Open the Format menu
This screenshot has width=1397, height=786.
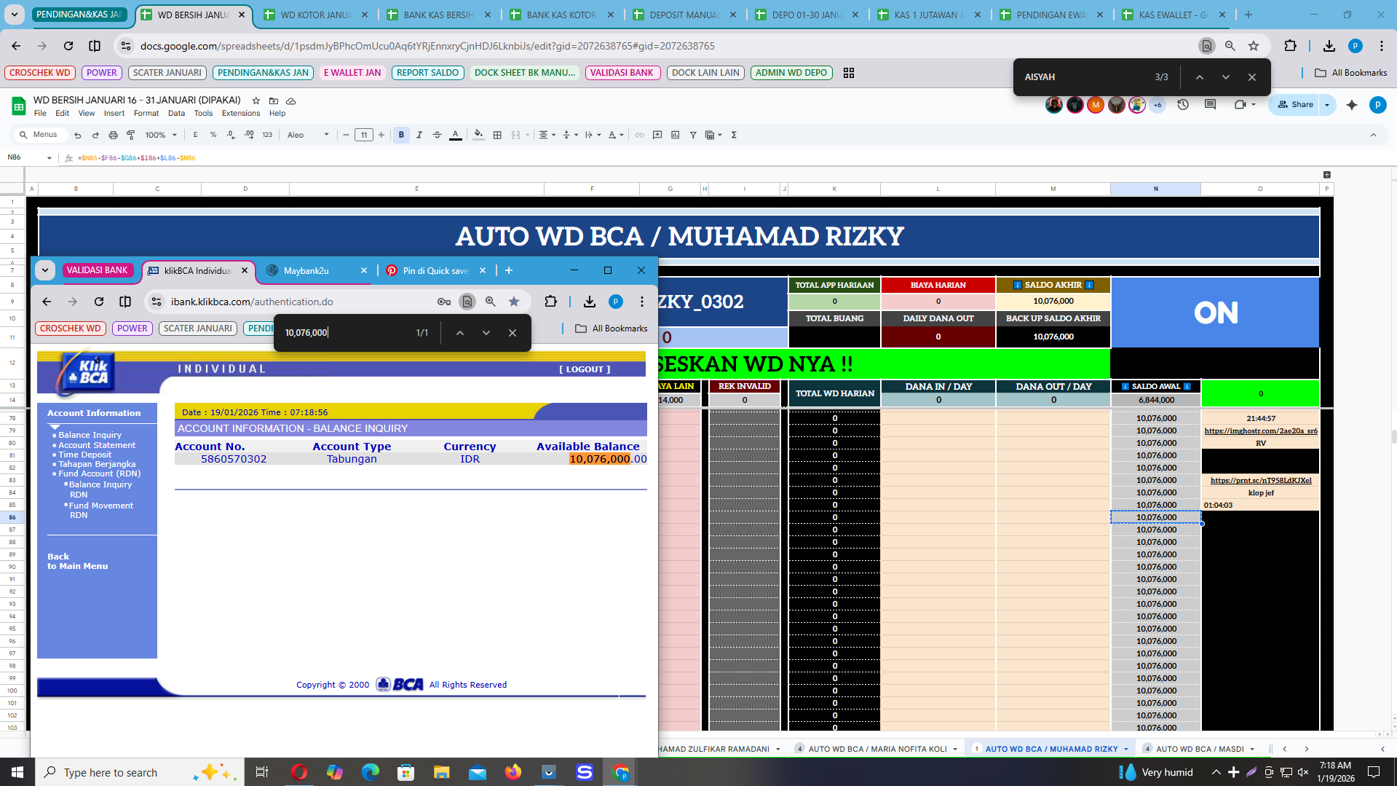tap(146, 114)
